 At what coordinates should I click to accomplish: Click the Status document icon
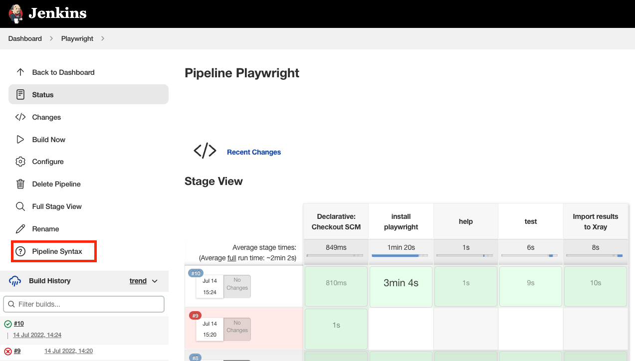(x=20, y=94)
